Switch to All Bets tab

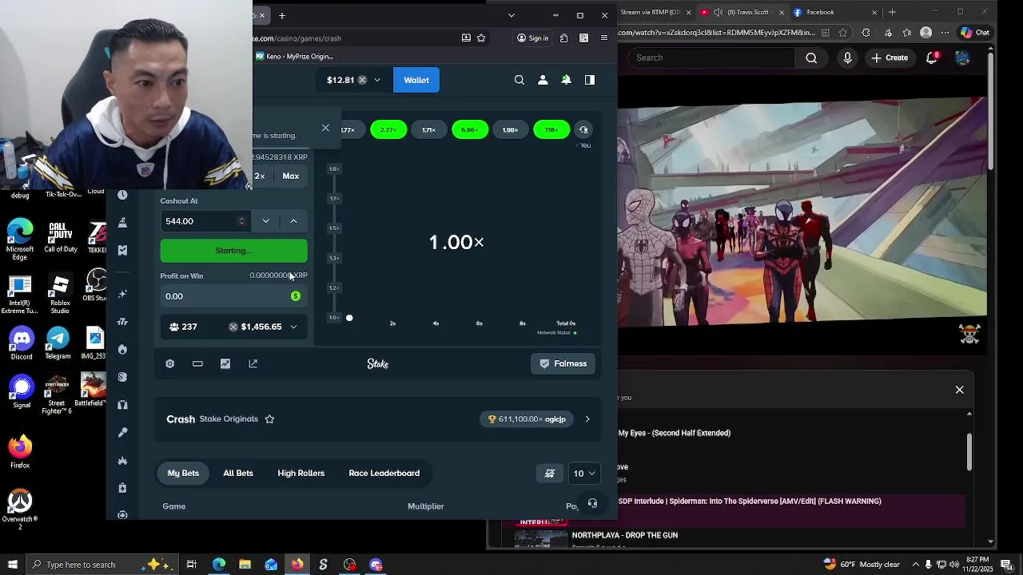click(x=238, y=474)
